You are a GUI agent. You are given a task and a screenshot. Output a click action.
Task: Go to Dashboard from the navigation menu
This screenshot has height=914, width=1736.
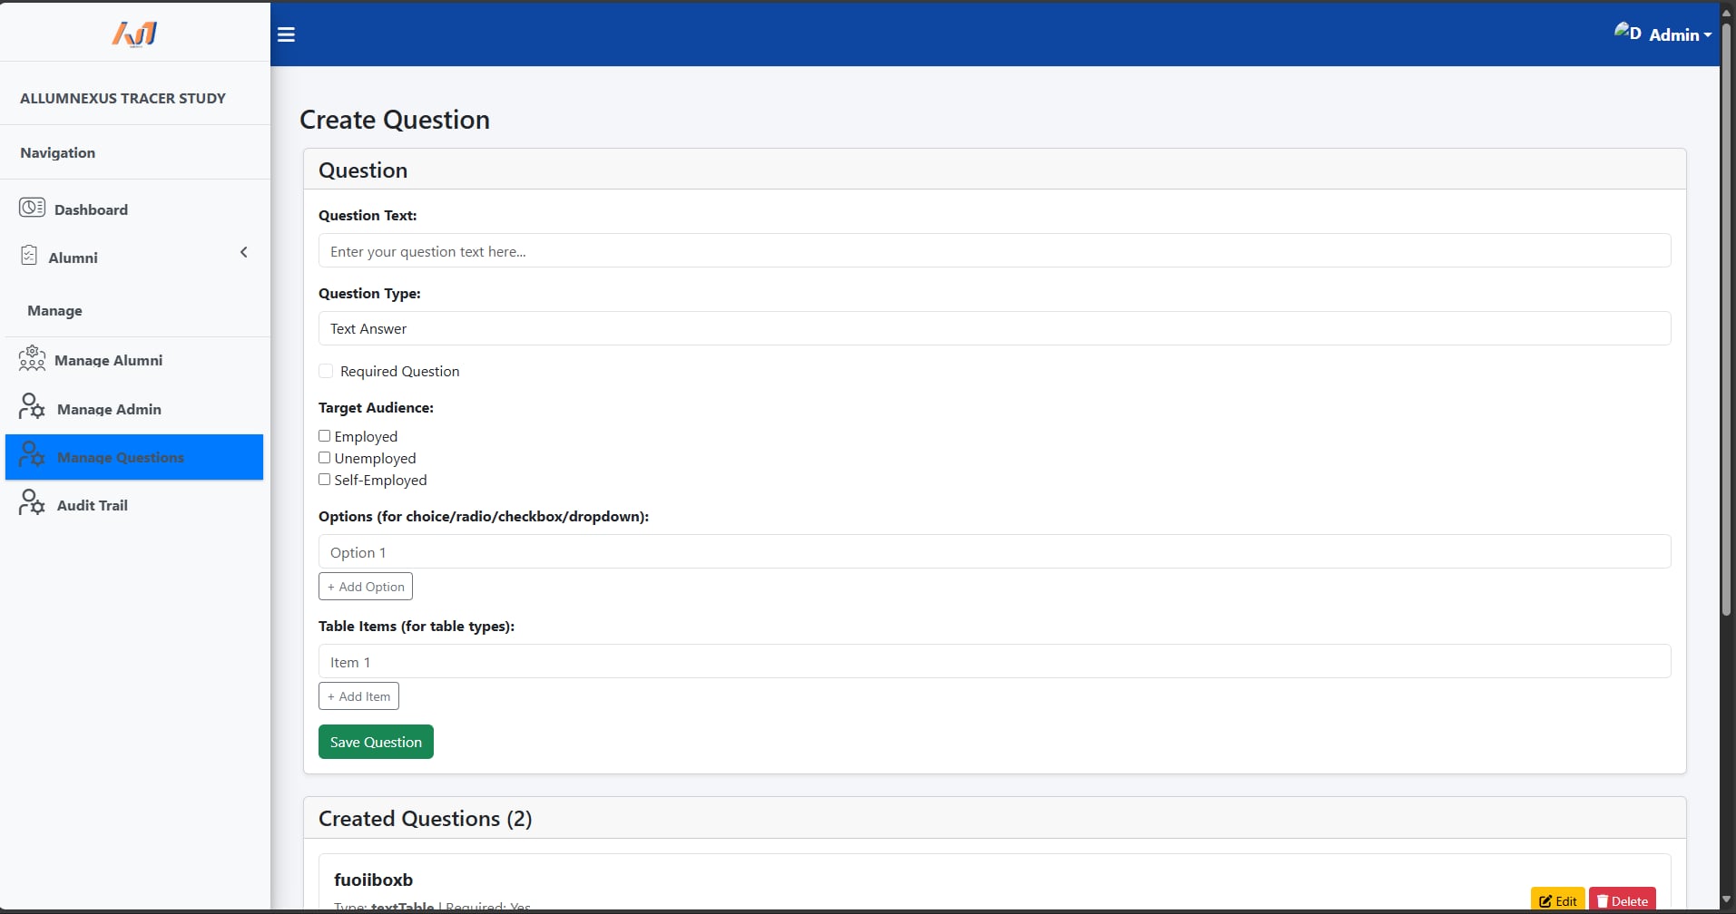click(92, 209)
